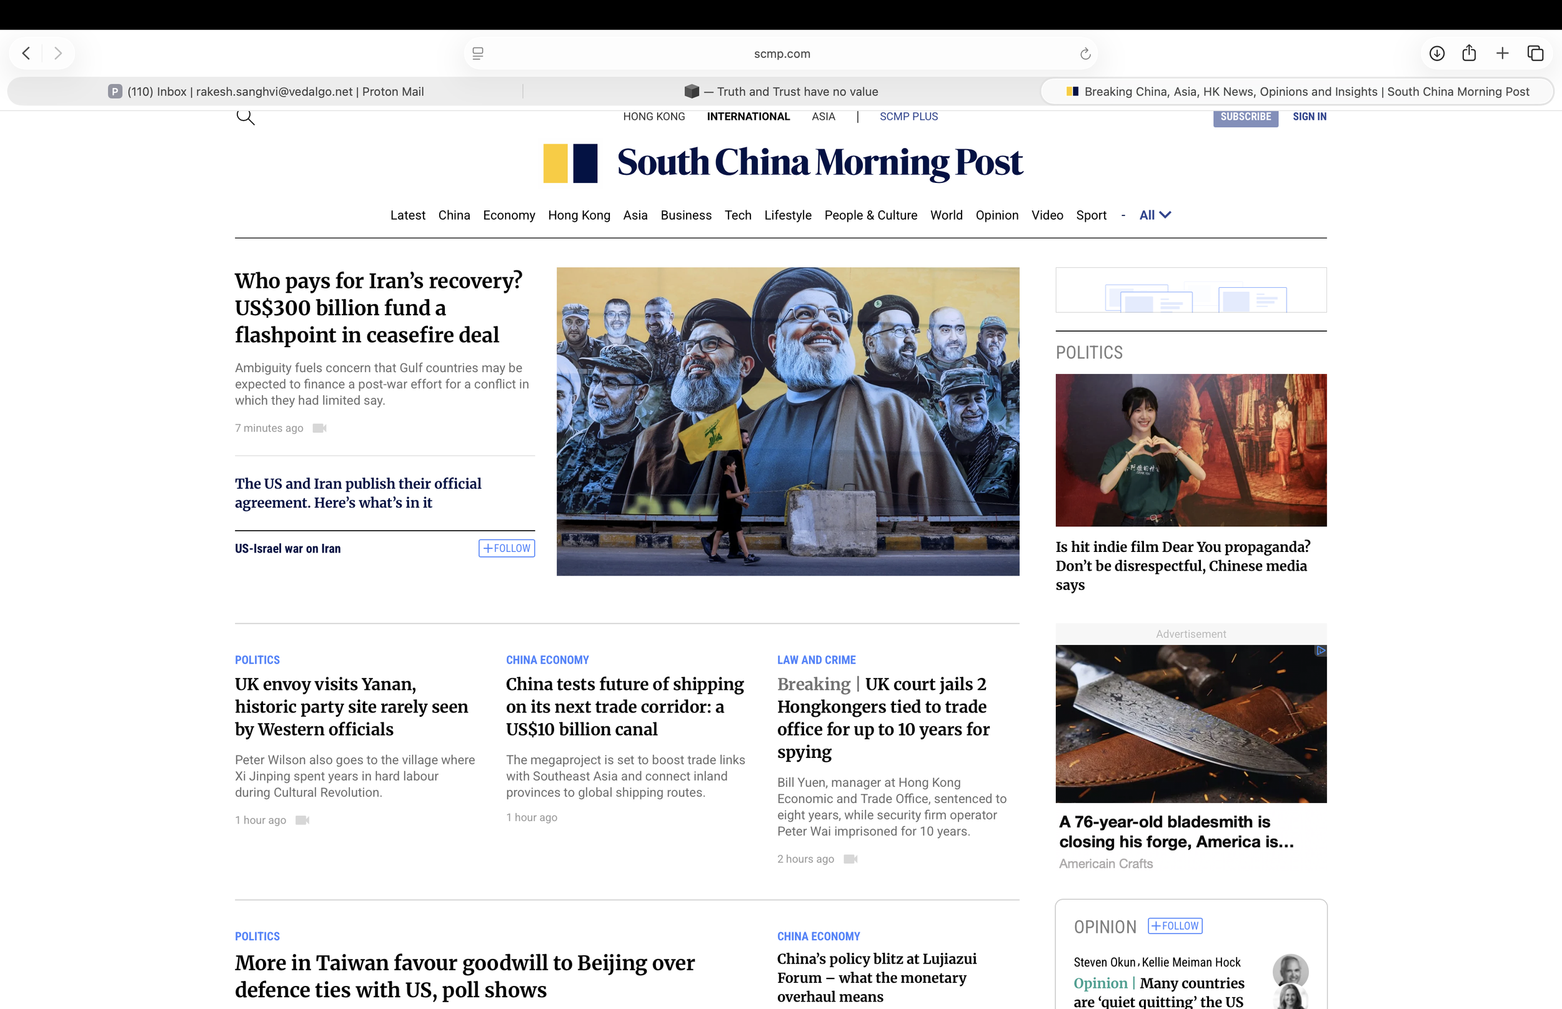Viewport: 1562px width, 1009px height.
Task: Open the 76-year-old bladesmith ad headline
Action: point(1176,832)
